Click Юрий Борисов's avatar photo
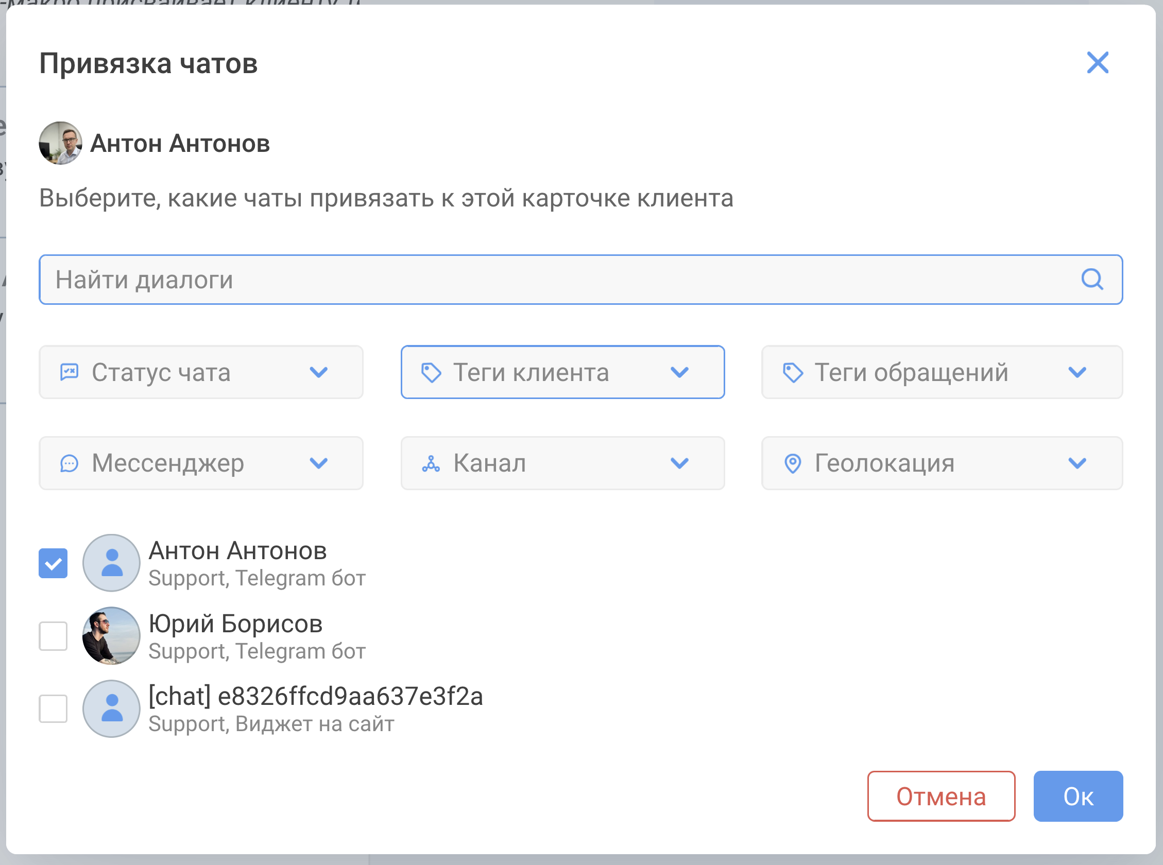 tap(112, 636)
